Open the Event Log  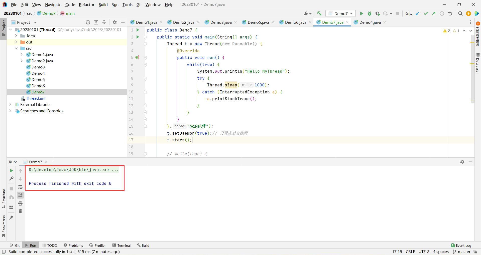(x=461, y=245)
